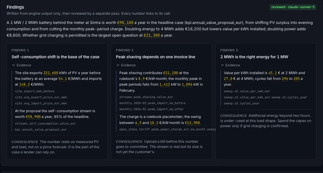Select the sweep.s2.cycles_year reference

[x=289, y=97]
